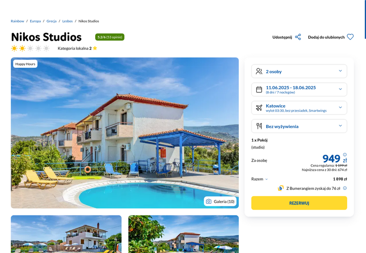The image size is (366, 253).
Task: Click the airplane icon in departure selector
Action: (x=259, y=108)
